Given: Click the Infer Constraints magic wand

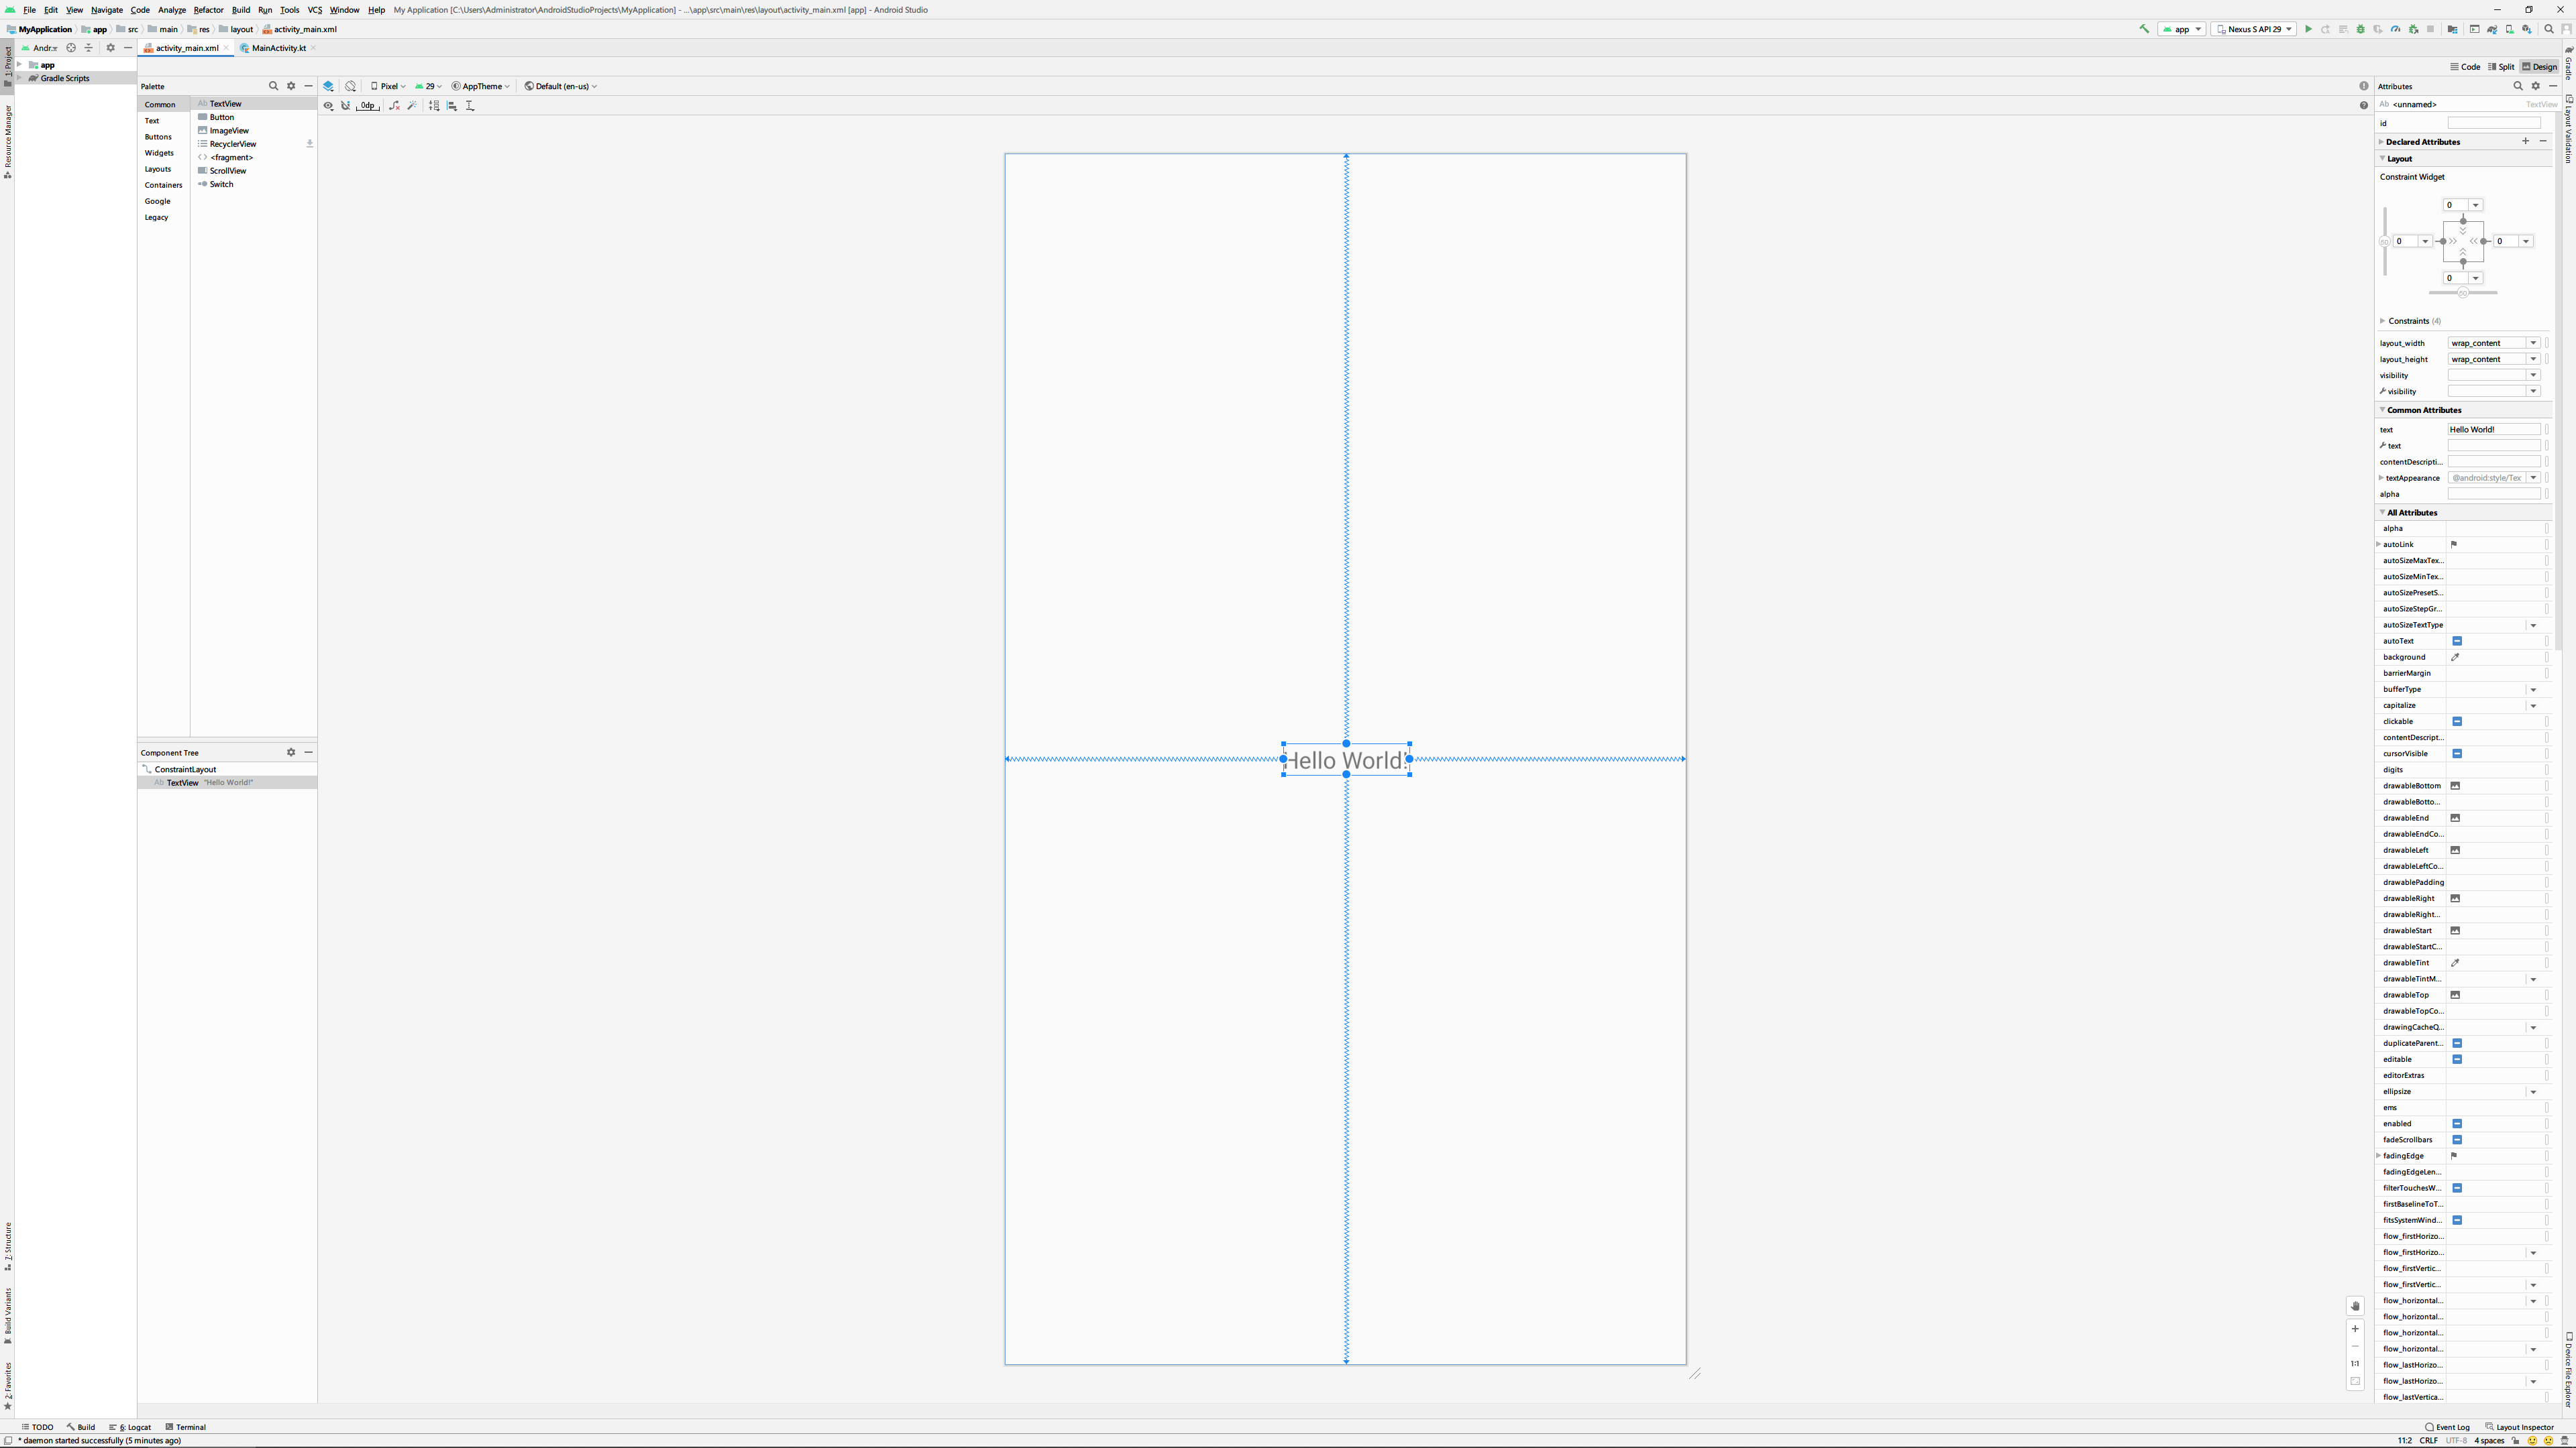Looking at the screenshot, I should tap(412, 106).
